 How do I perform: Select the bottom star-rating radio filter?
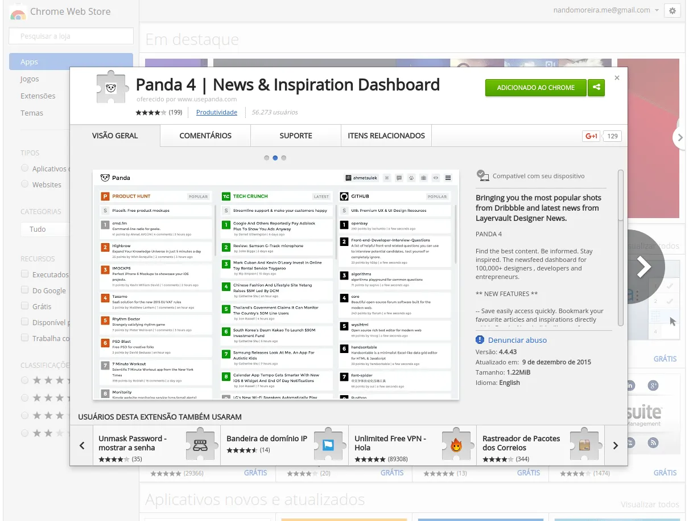pos(24,433)
